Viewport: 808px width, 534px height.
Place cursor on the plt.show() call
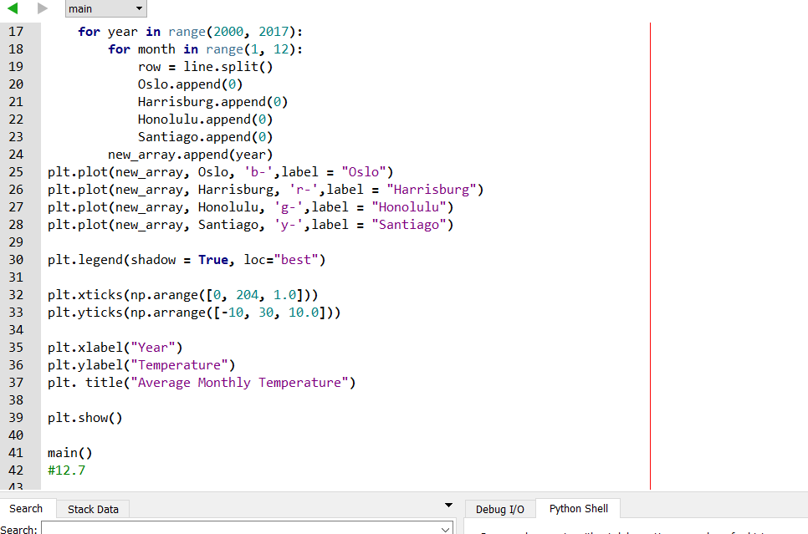84,417
